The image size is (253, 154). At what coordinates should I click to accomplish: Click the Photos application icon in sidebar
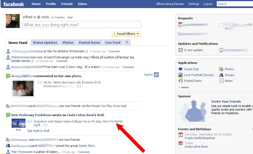point(221,69)
